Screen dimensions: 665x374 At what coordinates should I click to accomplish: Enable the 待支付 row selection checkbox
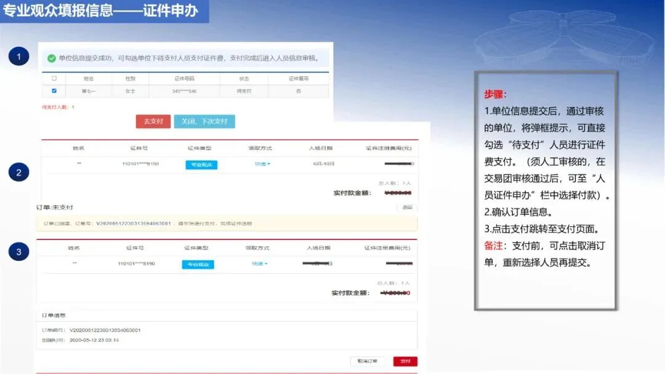(54, 90)
